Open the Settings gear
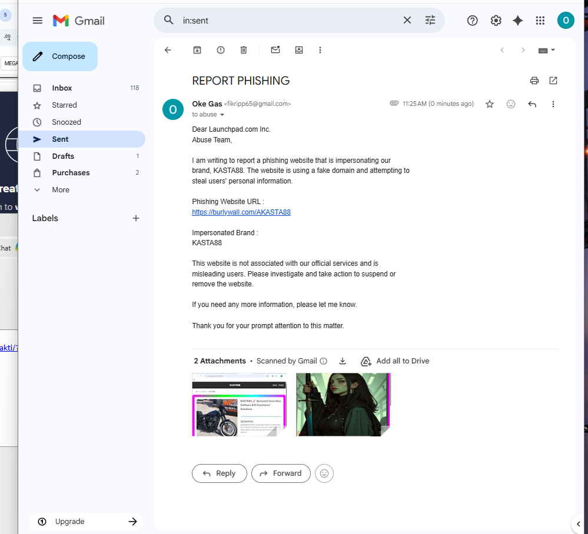Image resolution: width=588 pixels, height=534 pixels. 496,21
